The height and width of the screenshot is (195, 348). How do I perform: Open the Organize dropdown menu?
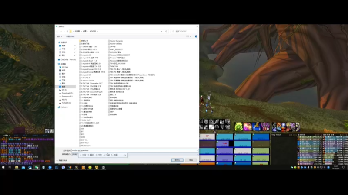click(x=60, y=36)
